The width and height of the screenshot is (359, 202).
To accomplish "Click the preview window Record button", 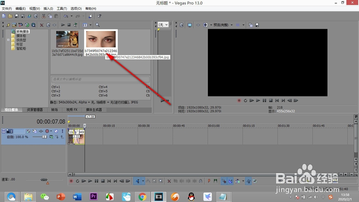I will tap(239, 100).
